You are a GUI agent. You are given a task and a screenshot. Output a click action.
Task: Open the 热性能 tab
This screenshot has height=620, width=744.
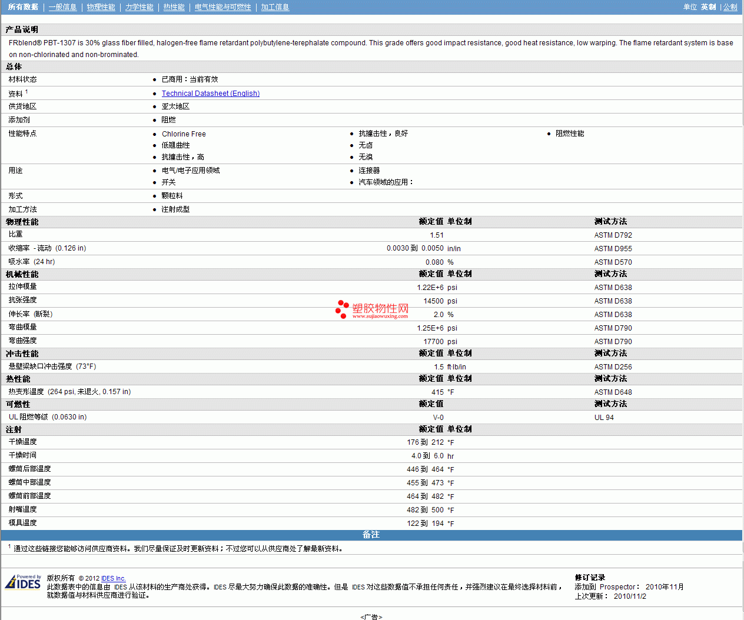click(174, 7)
